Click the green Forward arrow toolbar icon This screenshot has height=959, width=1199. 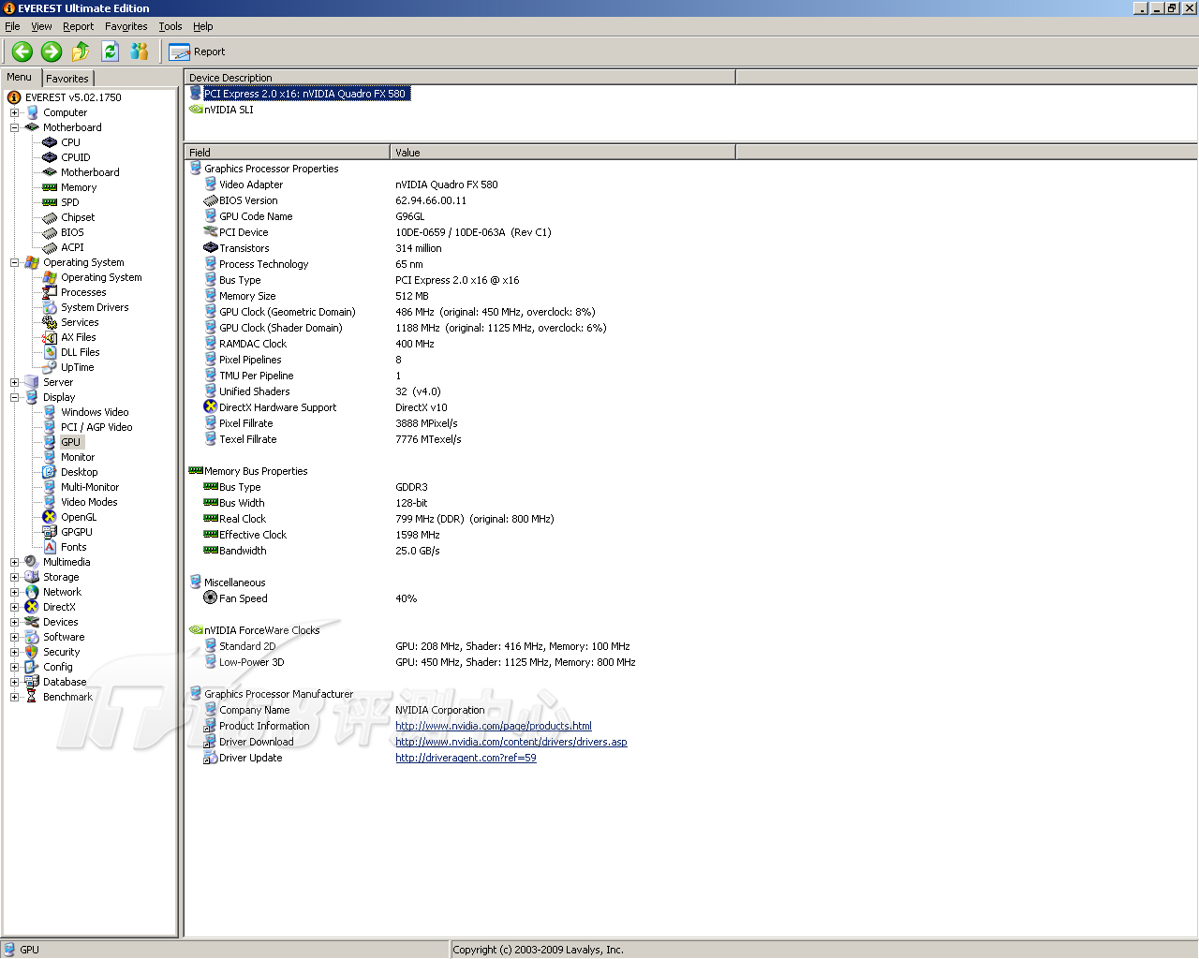click(x=52, y=52)
